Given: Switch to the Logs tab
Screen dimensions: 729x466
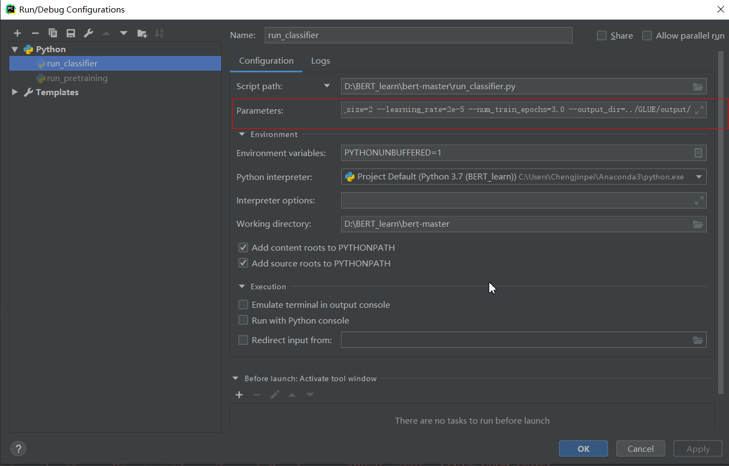Looking at the screenshot, I should click(320, 60).
